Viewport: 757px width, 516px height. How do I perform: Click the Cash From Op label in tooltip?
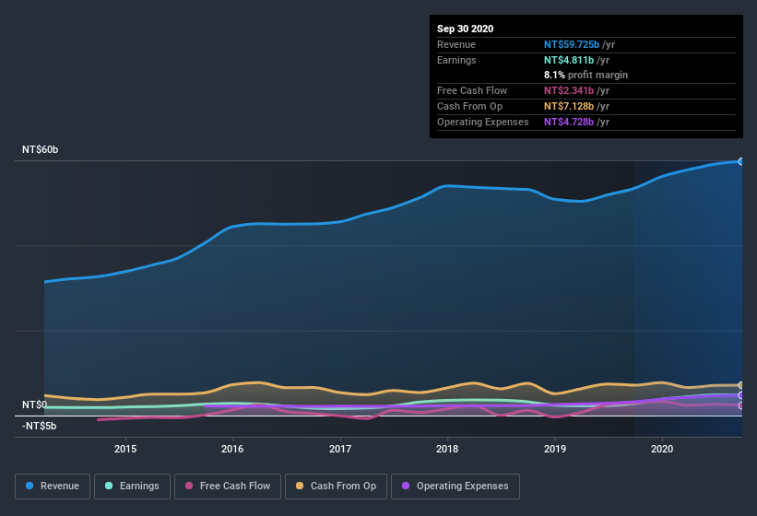(x=469, y=106)
